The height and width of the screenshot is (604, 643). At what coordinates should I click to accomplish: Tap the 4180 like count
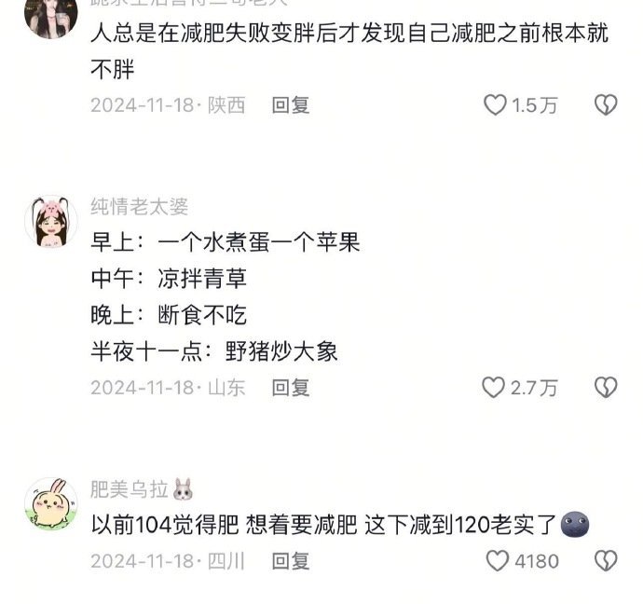[x=537, y=561]
